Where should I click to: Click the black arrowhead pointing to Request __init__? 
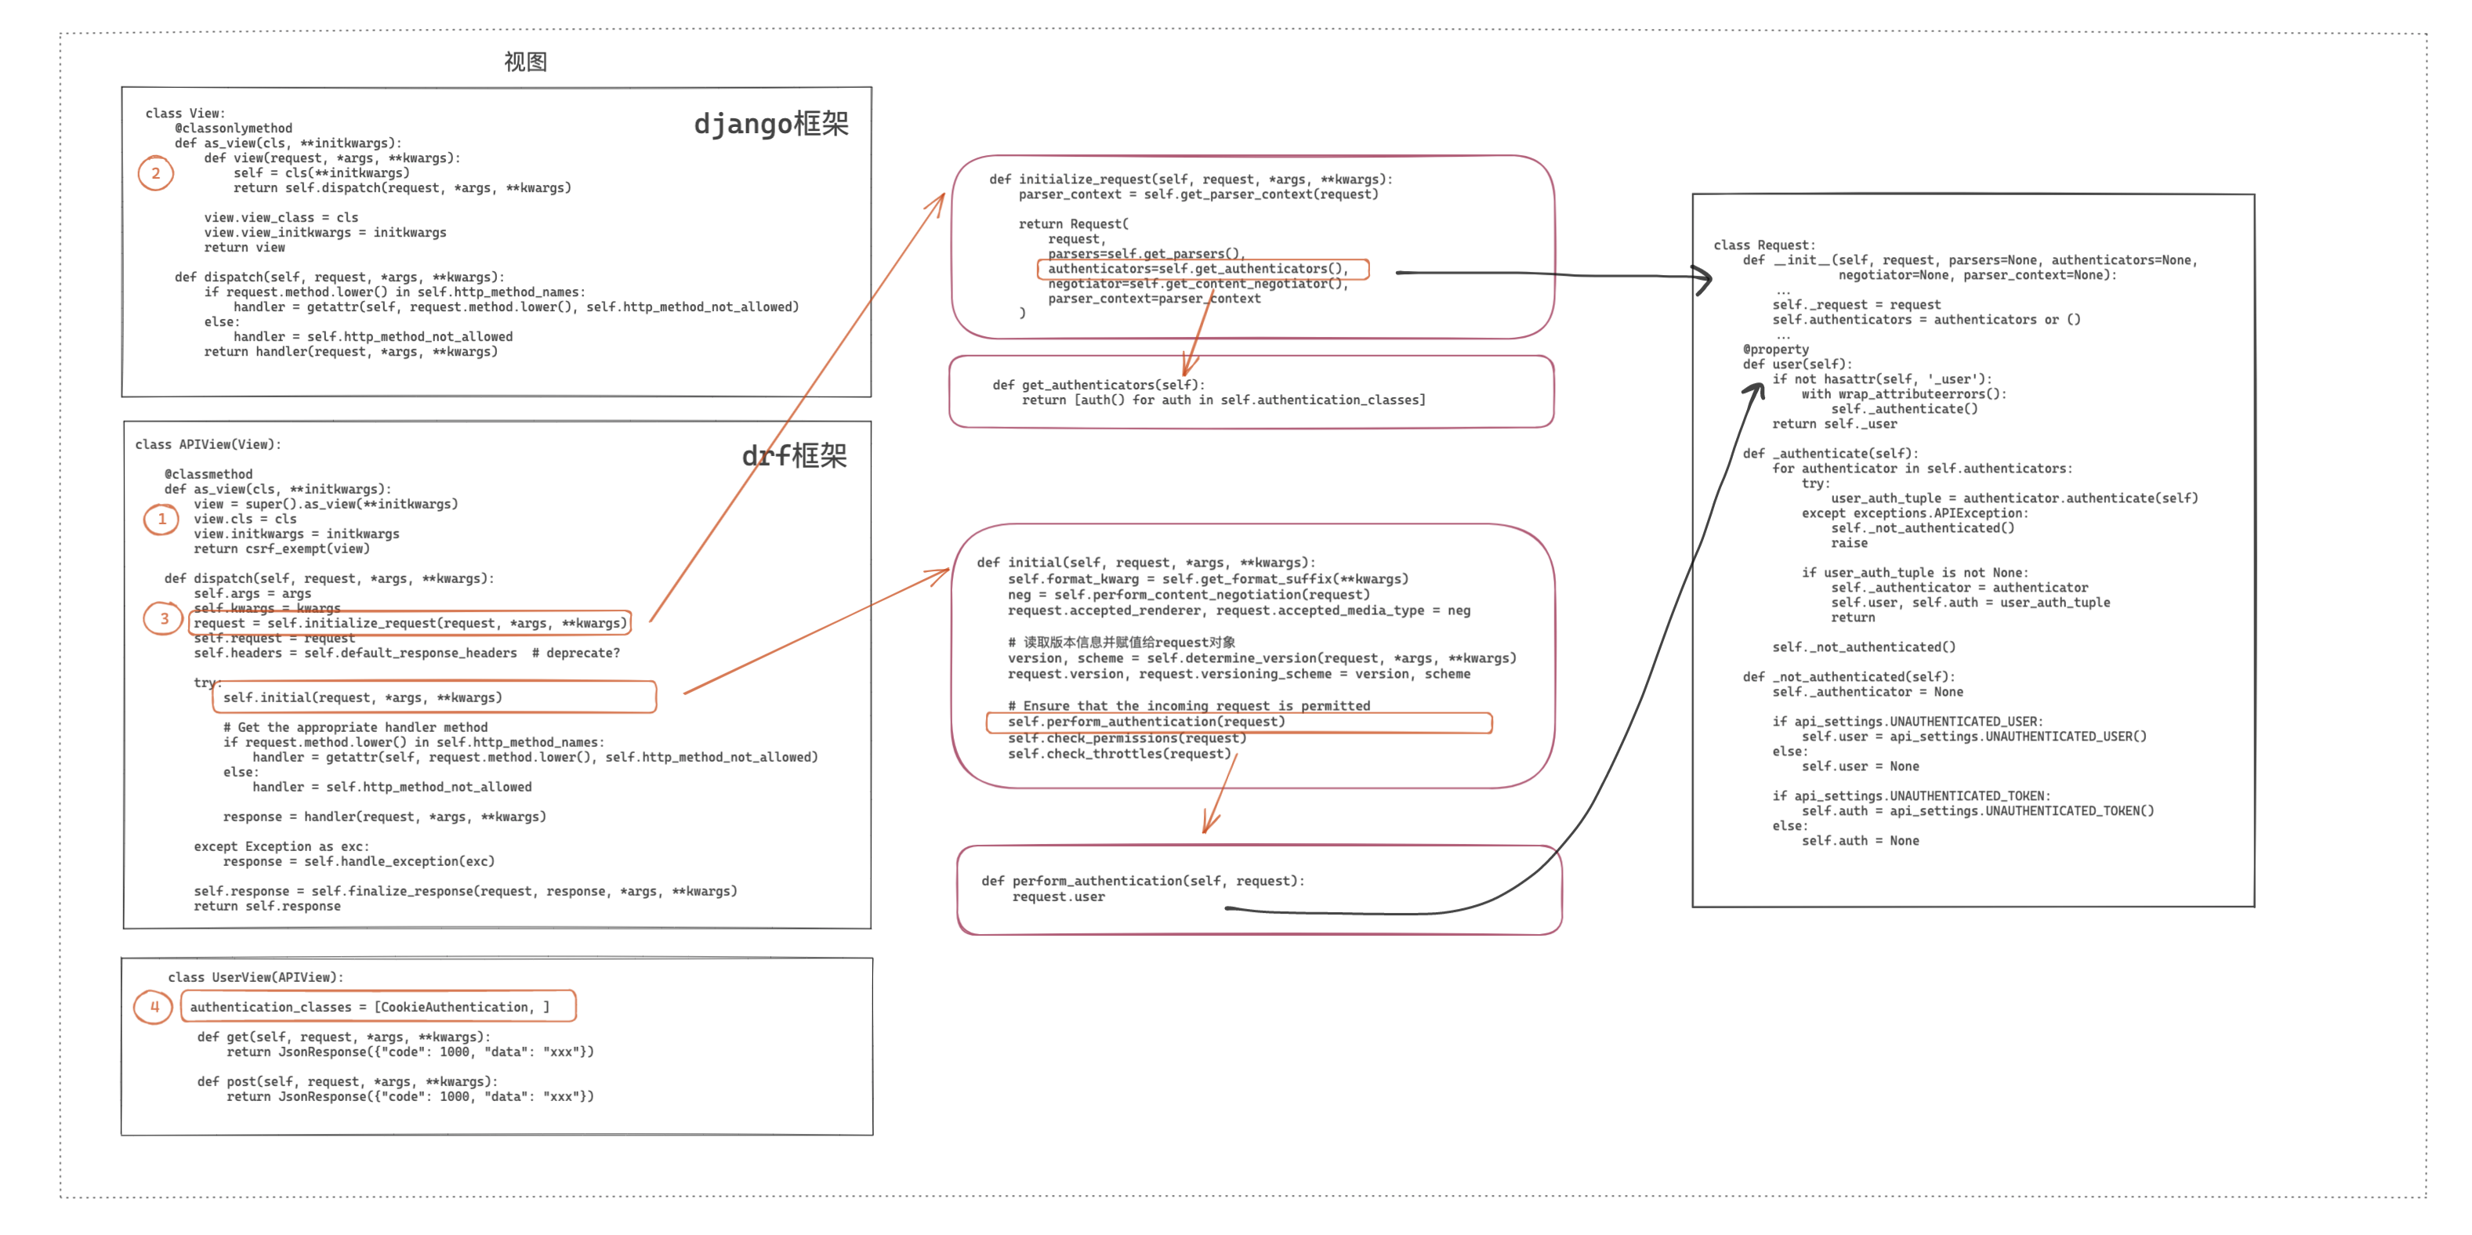pyautogui.click(x=1705, y=278)
